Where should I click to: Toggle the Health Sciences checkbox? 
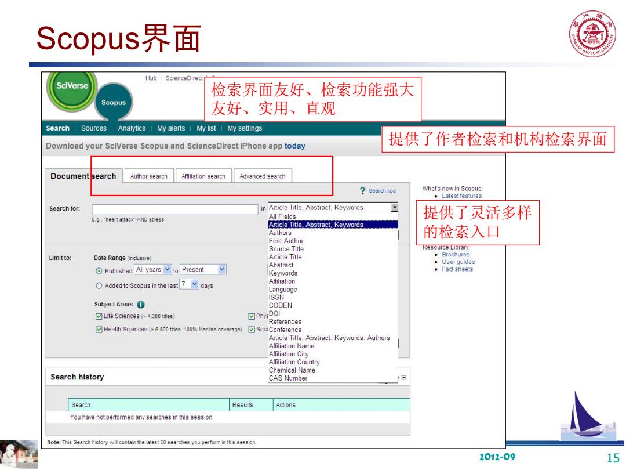coord(99,330)
